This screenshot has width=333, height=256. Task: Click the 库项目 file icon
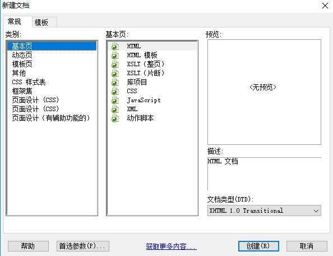[x=115, y=83]
